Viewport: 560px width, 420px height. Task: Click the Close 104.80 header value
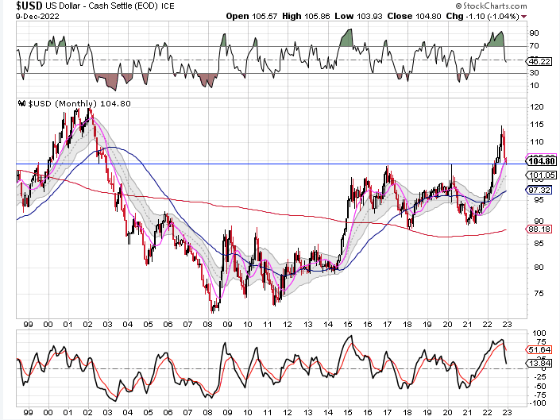click(x=433, y=16)
